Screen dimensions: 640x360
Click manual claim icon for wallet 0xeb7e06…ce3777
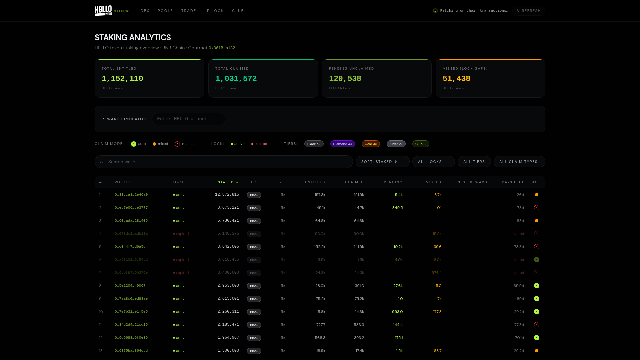coord(537,208)
